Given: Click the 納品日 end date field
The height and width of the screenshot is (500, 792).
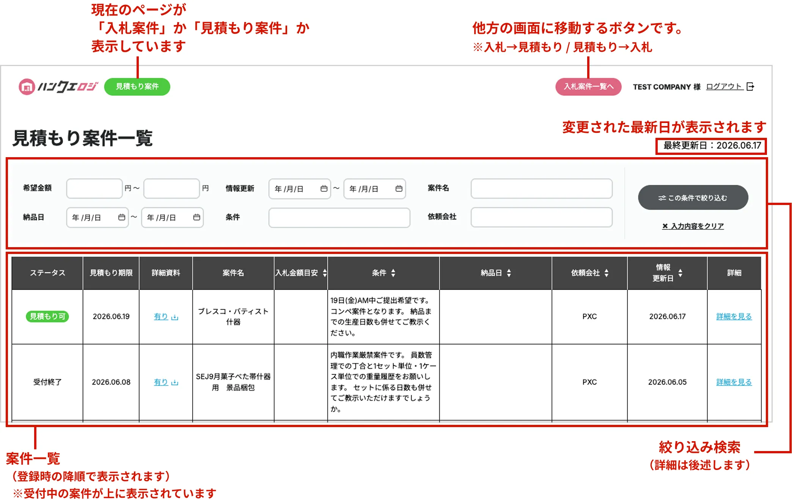Looking at the screenshot, I should pyautogui.click(x=172, y=218).
